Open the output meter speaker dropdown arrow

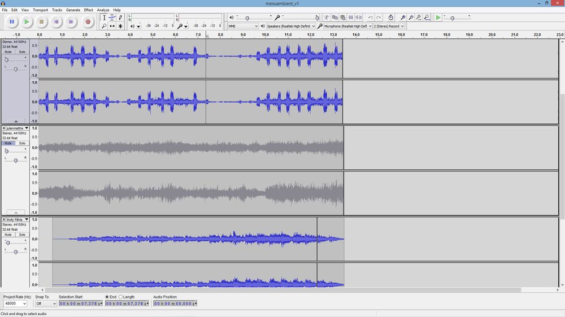click(138, 27)
